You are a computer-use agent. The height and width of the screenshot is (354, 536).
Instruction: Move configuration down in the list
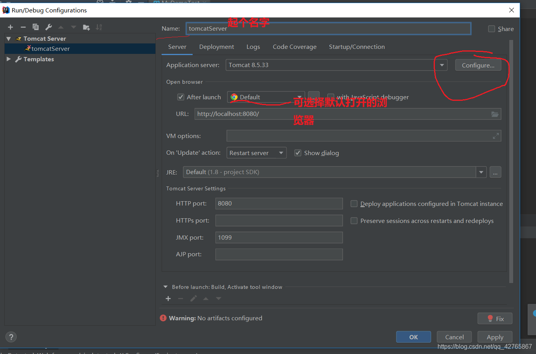[x=74, y=27]
